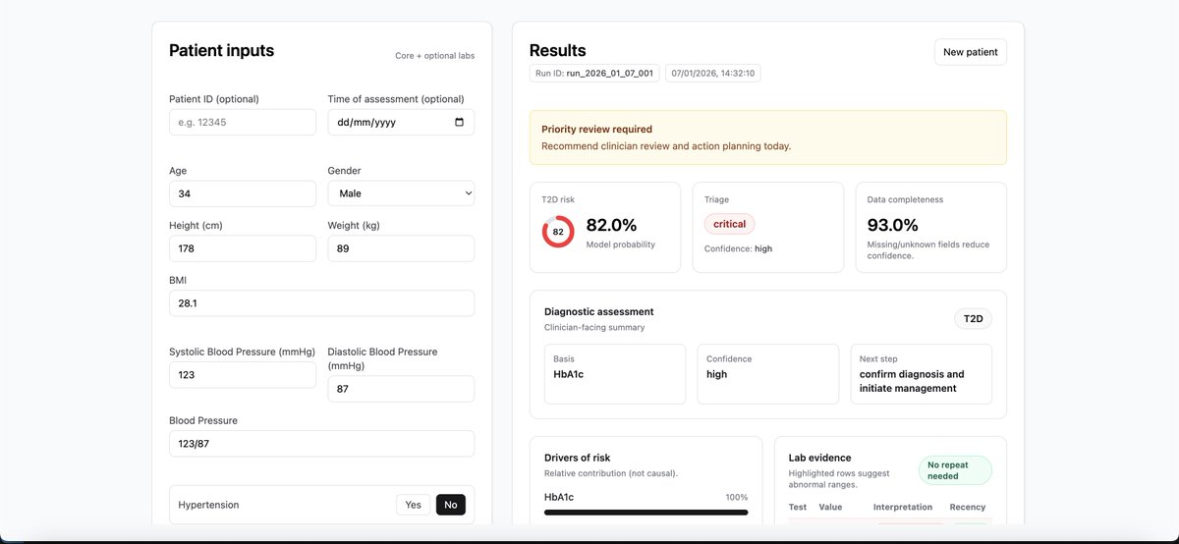Click the 93.0% data completeness value
The image size is (1179, 544).
pos(892,225)
